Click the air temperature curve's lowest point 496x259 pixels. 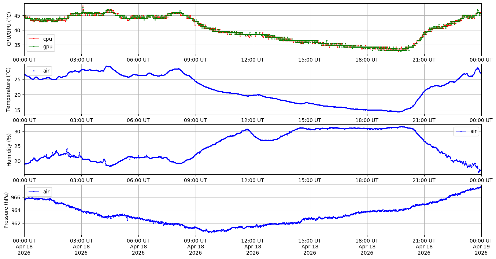(399, 112)
